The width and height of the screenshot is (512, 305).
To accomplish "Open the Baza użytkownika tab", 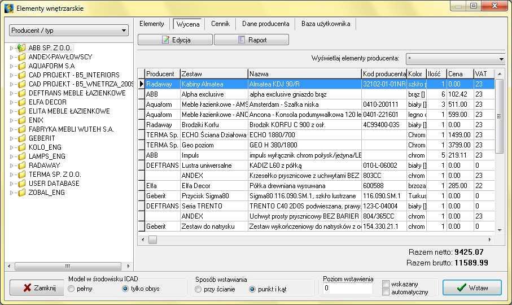I will pos(326,24).
